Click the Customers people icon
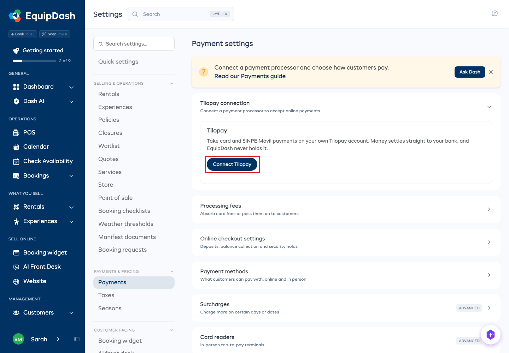The height and width of the screenshot is (353, 509). (16, 313)
